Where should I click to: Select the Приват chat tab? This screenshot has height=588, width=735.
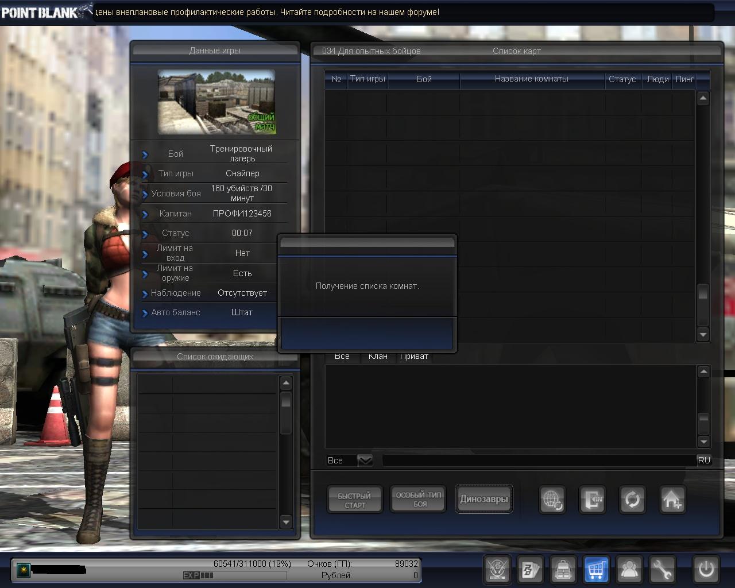[x=414, y=357]
